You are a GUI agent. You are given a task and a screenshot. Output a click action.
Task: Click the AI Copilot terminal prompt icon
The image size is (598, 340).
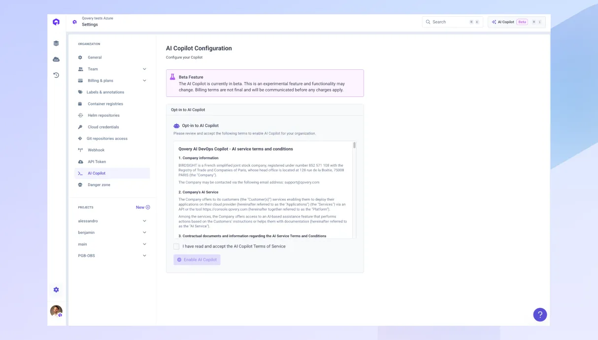point(80,173)
